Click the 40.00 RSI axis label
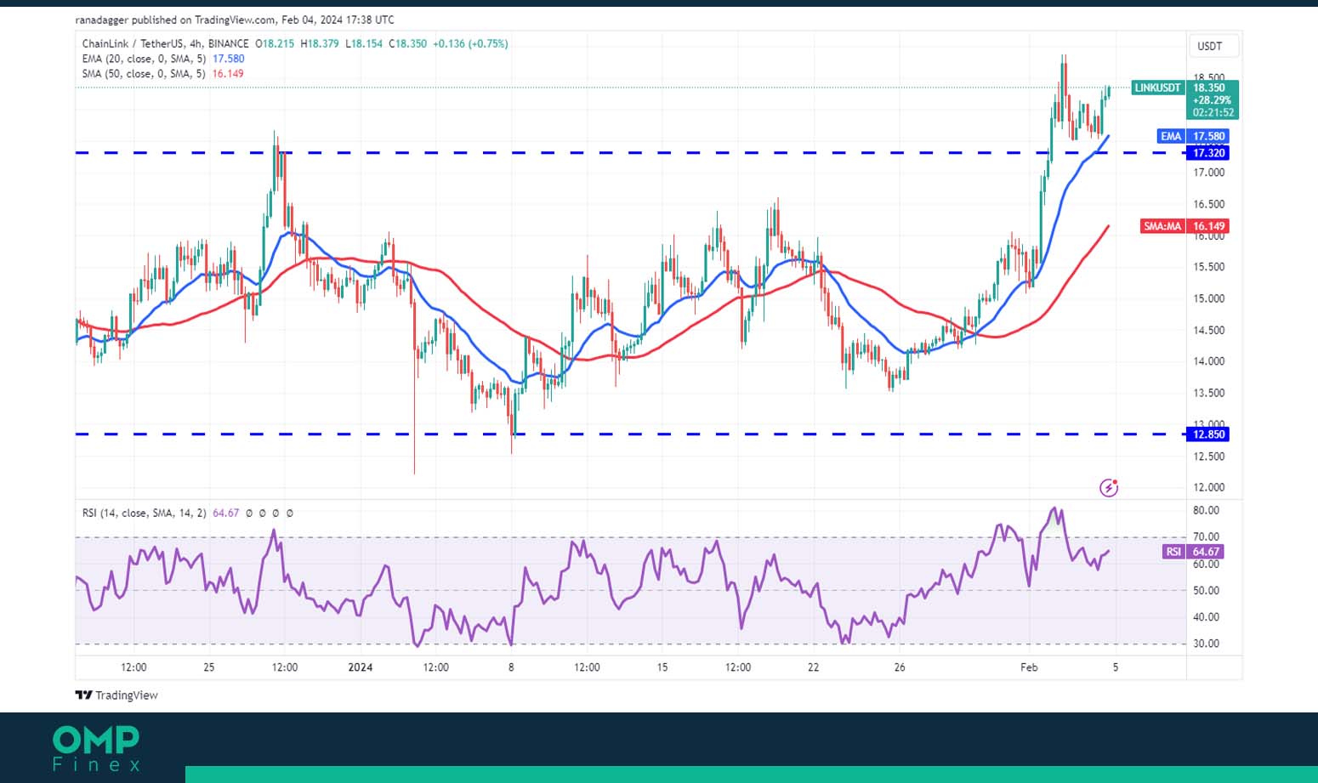This screenshot has width=1318, height=783. 1206,617
